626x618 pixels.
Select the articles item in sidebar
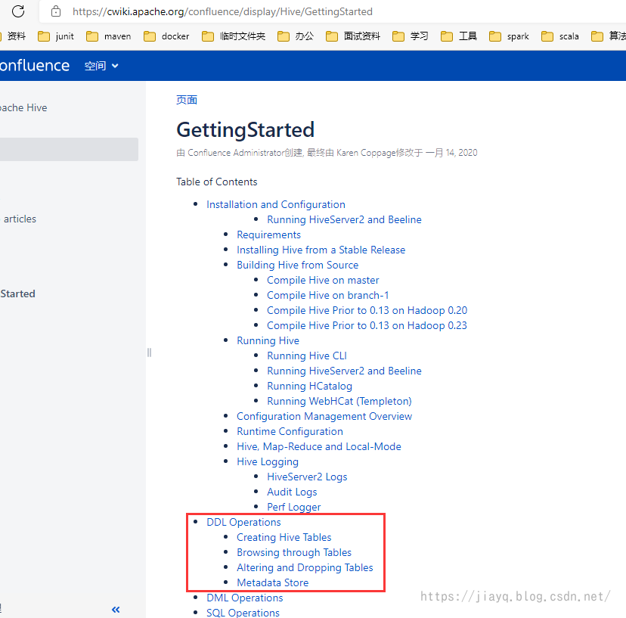tap(20, 219)
